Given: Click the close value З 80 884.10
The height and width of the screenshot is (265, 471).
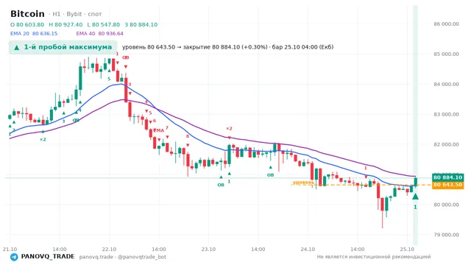Looking at the screenshot, I should point(141,24).
